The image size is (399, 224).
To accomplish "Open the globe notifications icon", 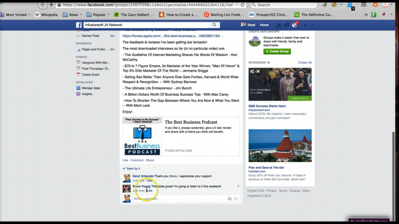I will (294, 25).
